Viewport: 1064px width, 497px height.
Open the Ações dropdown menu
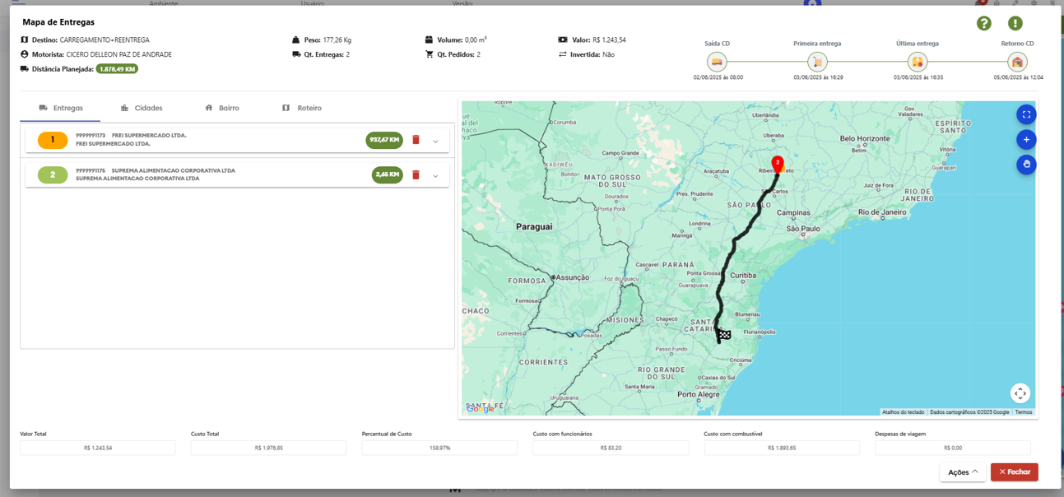(963, 472)
